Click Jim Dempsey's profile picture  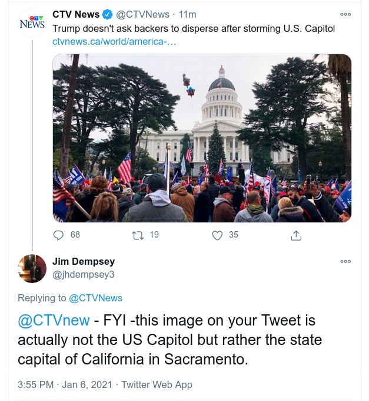tap(32, 268)
